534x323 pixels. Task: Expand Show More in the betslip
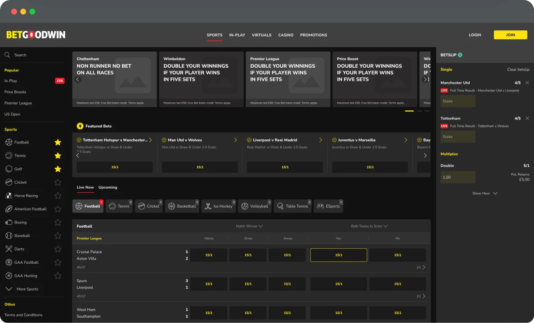click(485, 193)
